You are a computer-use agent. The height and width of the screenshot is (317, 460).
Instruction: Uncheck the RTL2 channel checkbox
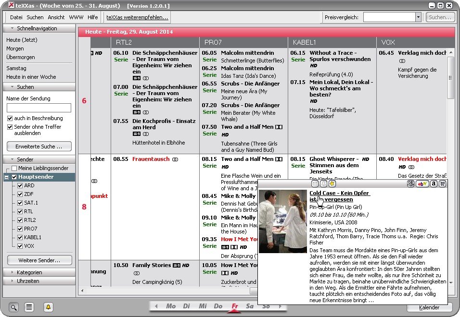pyautogui.click(x=20, y=220)
